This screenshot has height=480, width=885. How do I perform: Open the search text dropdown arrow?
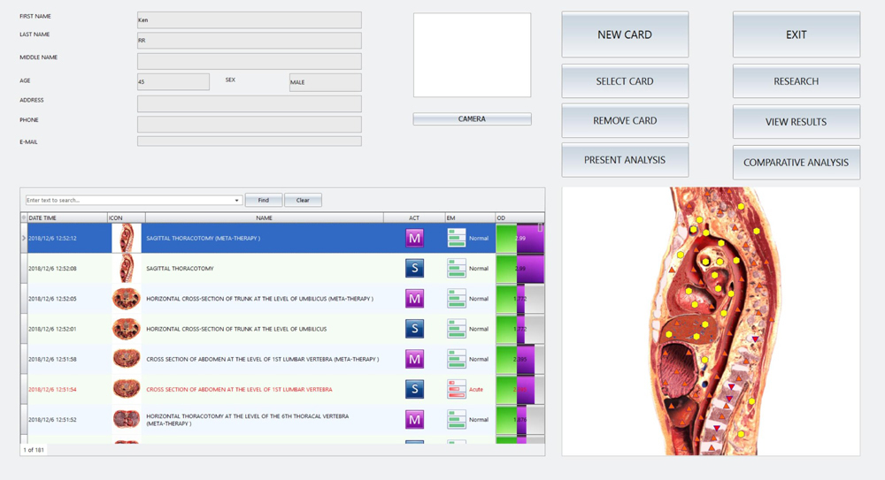[236, 201]
